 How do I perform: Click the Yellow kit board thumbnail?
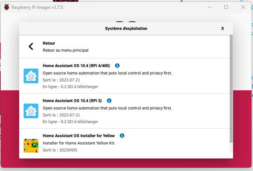[31, 146]
